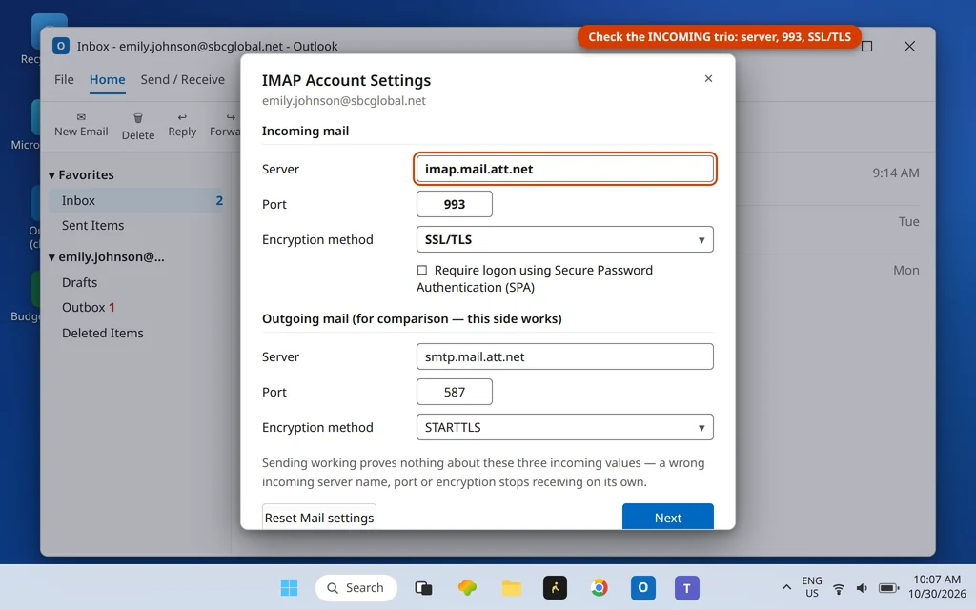Select Inbox in Favorites
The image size is (976, 610).
[136, 200]
